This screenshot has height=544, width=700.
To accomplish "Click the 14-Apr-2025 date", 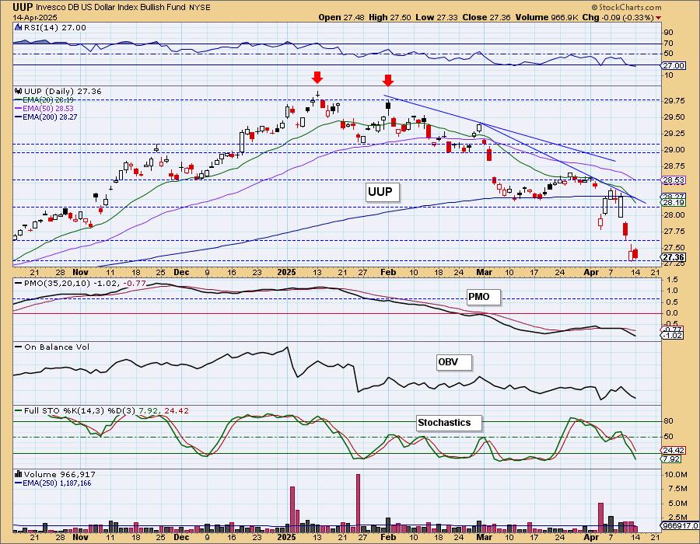I will coord(35,17).
